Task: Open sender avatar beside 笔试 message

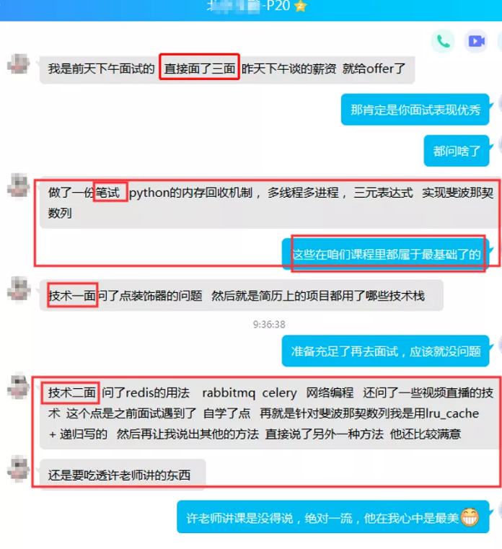Action: [19, 185]
